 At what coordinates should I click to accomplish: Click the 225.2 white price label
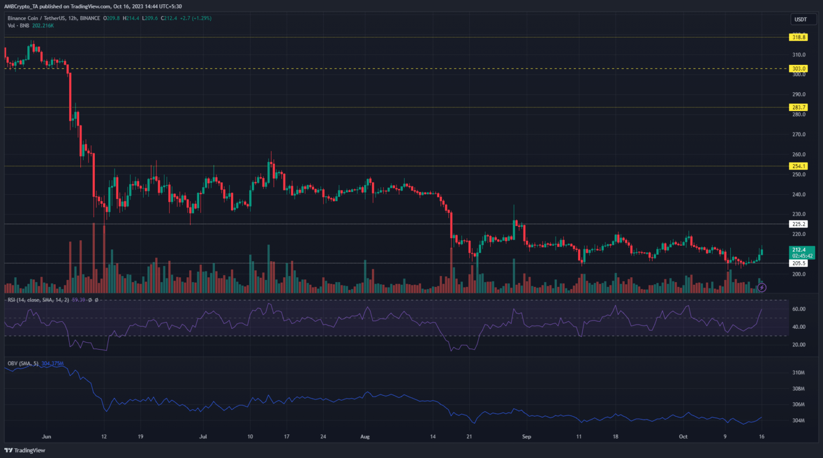coord(798,224)
